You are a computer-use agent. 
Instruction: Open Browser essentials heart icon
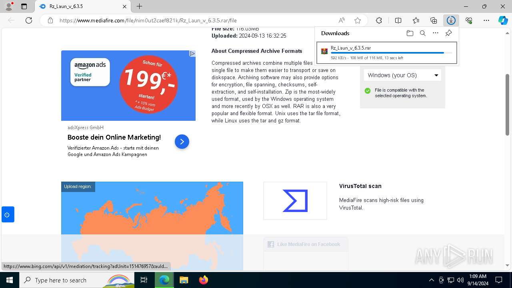coord(469,20)
